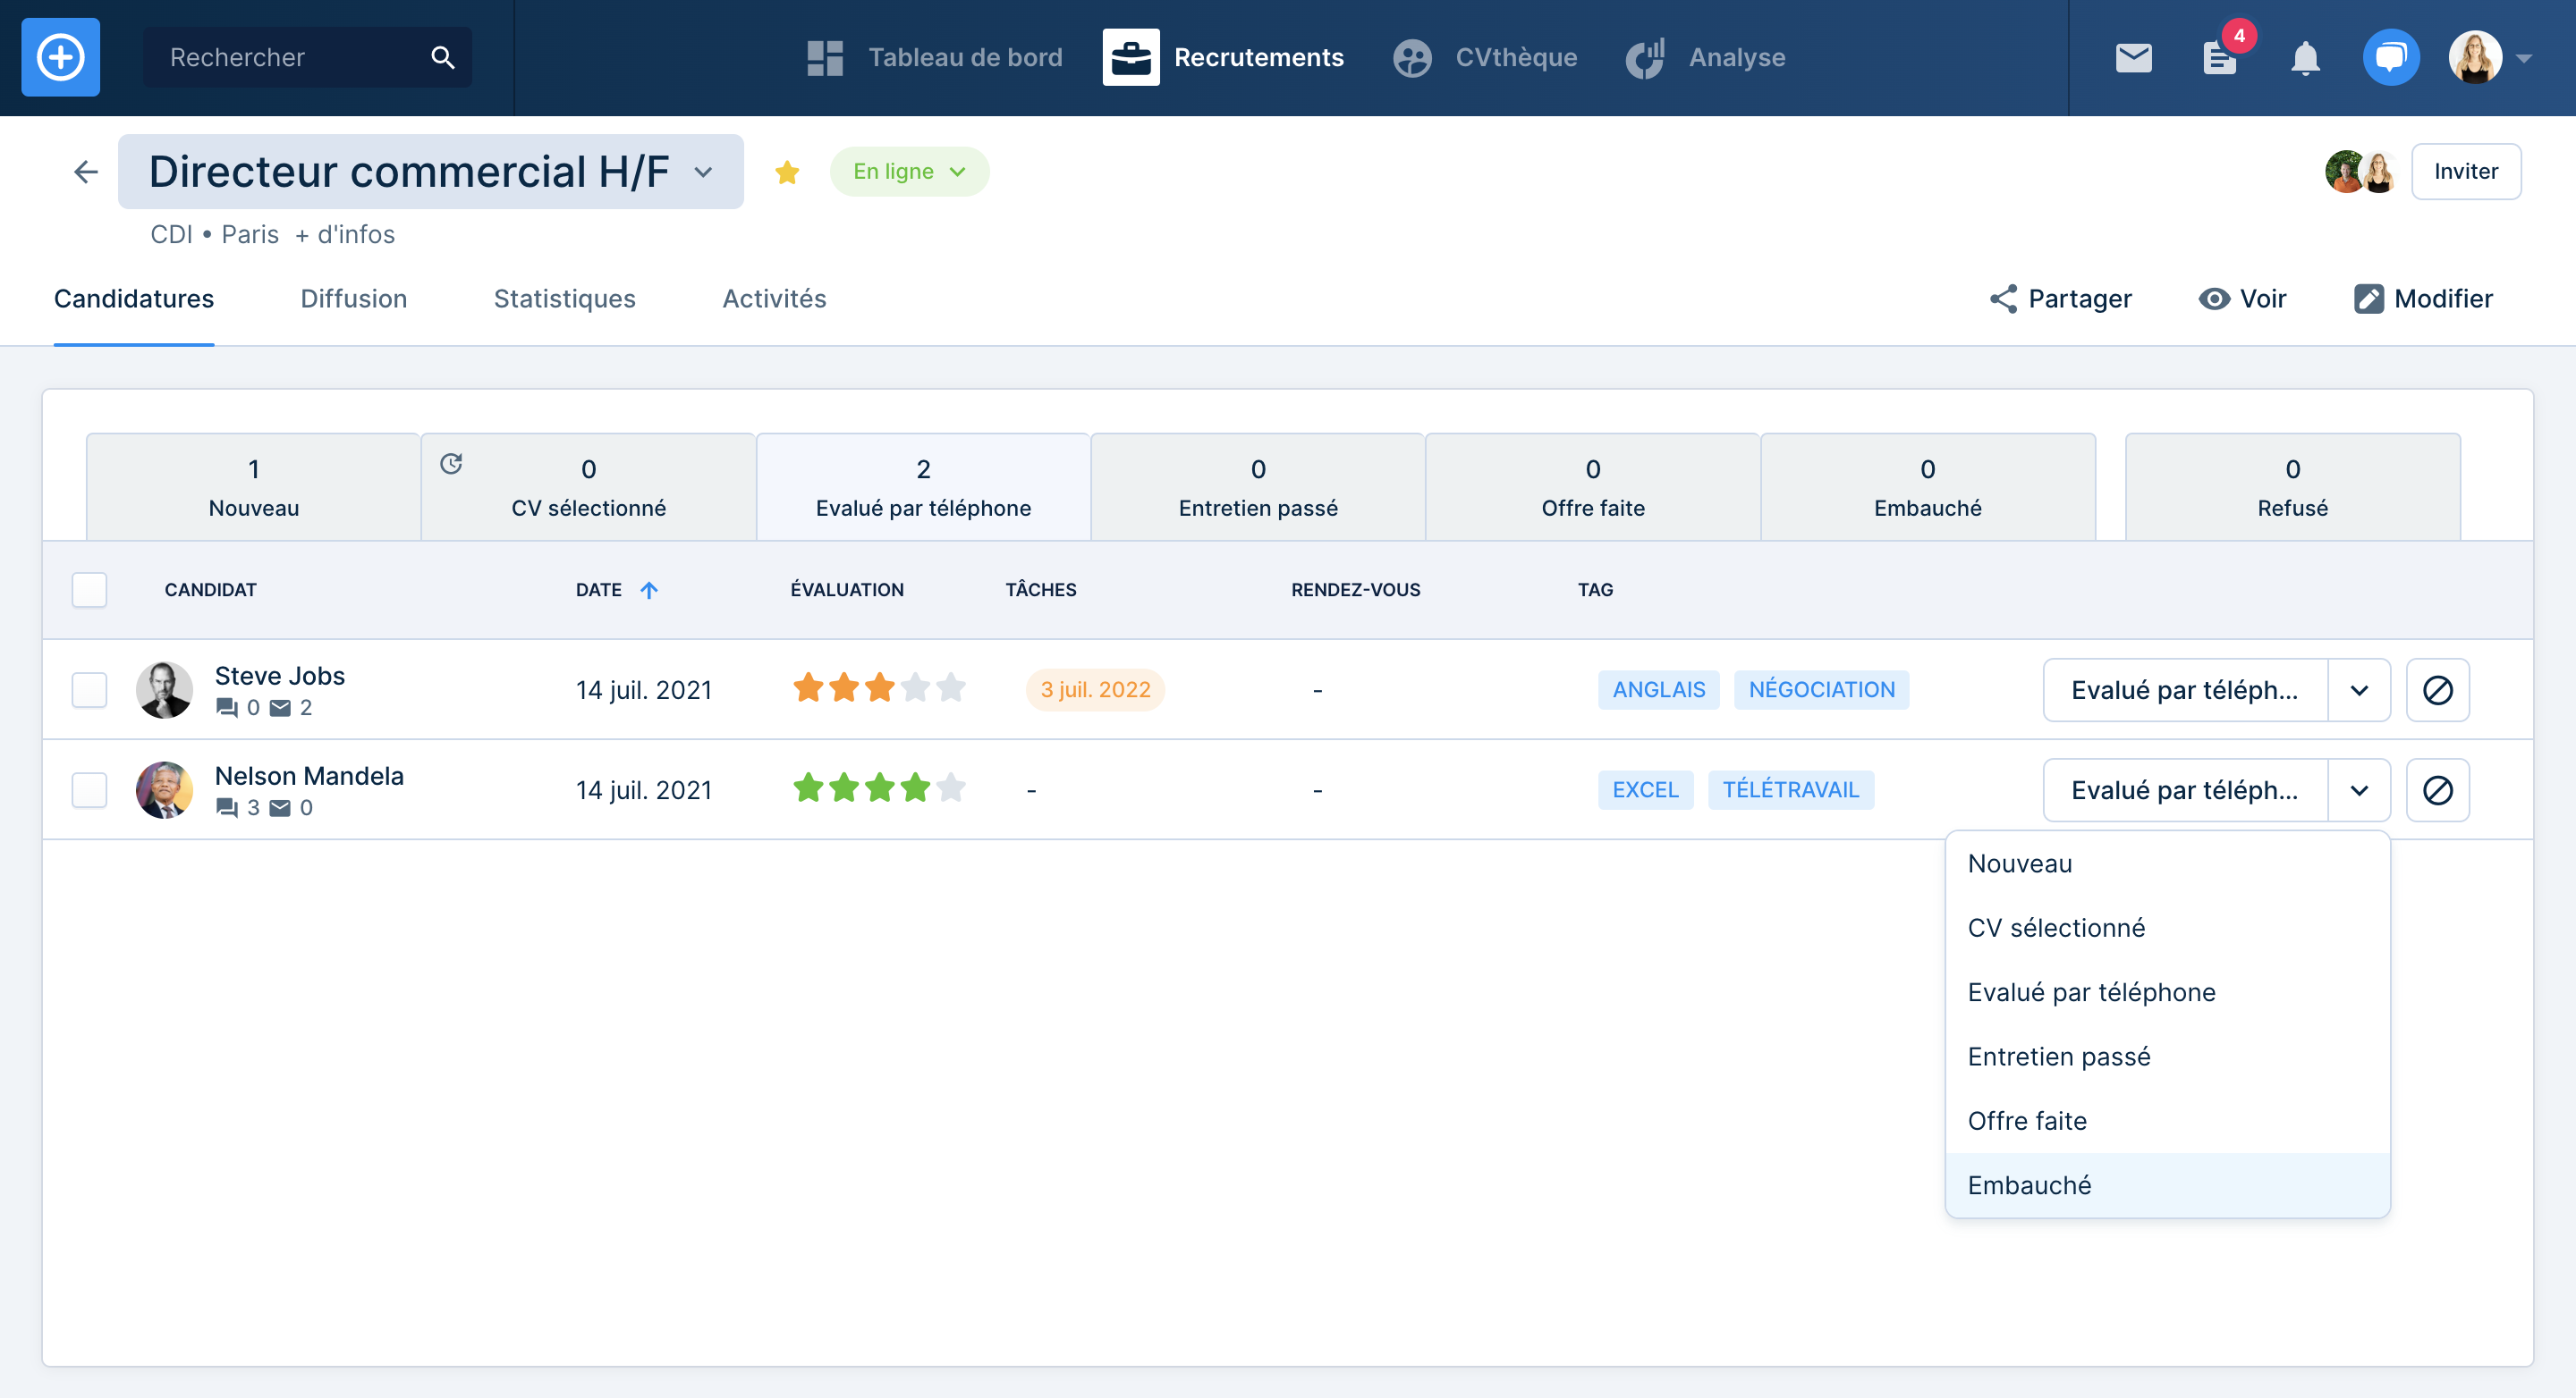Click the back arrow beside job title
This screenshot has height=1398, width=2576.
pos(86,172)
